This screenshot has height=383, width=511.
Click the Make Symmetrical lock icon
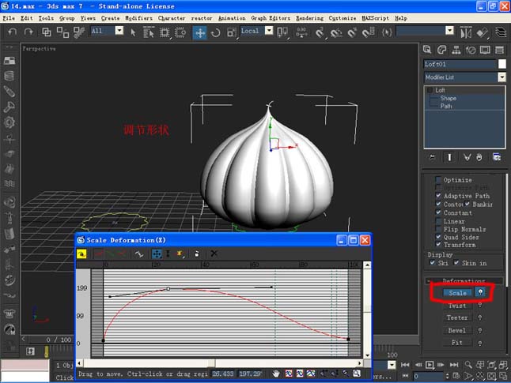coord(82,253)
